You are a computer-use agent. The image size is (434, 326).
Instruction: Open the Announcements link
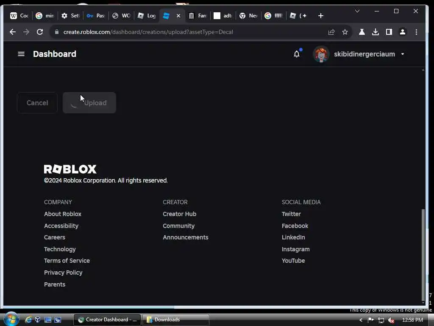tap(186, 237)
